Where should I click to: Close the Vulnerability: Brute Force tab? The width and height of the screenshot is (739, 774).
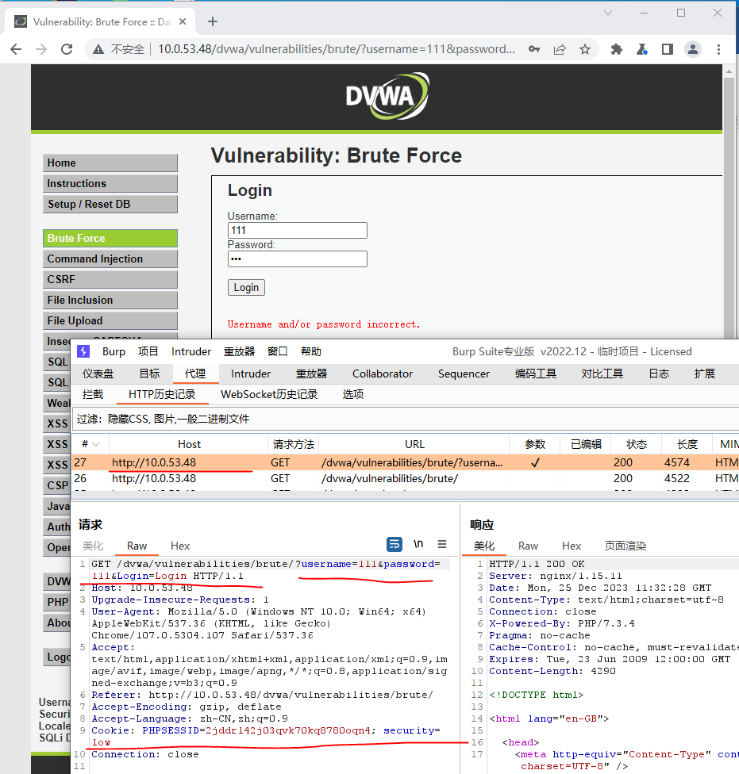click(x=183, y=21)
